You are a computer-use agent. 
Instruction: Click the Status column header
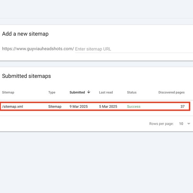[x=132, y=92]
